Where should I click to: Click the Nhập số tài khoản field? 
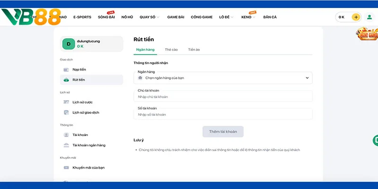(223, 114)
